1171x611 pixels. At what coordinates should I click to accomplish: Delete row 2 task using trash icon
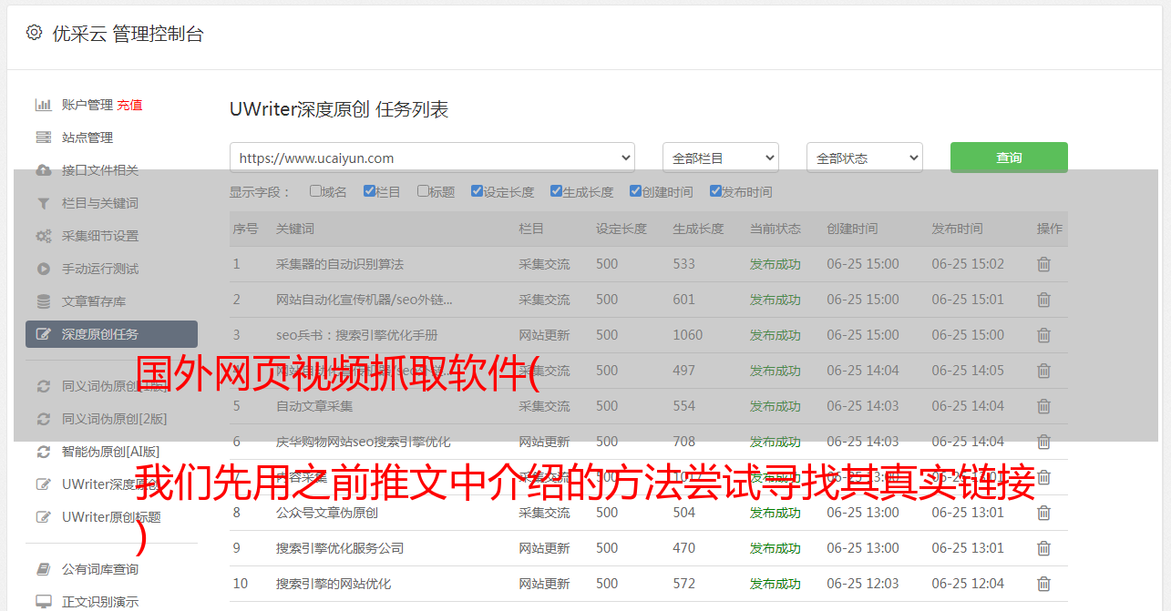click(1043, 300)
